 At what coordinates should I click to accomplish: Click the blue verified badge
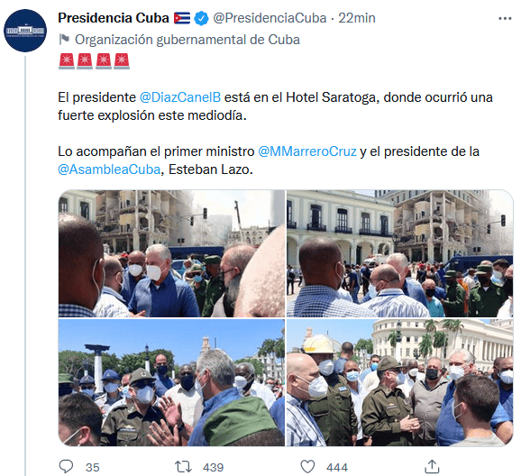(201, 18)
